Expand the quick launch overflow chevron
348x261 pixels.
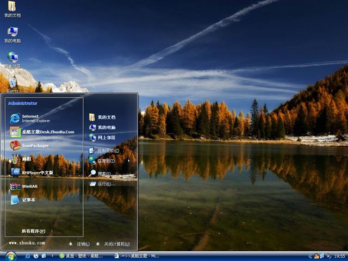pyautogui.click(x=52, y=256)
